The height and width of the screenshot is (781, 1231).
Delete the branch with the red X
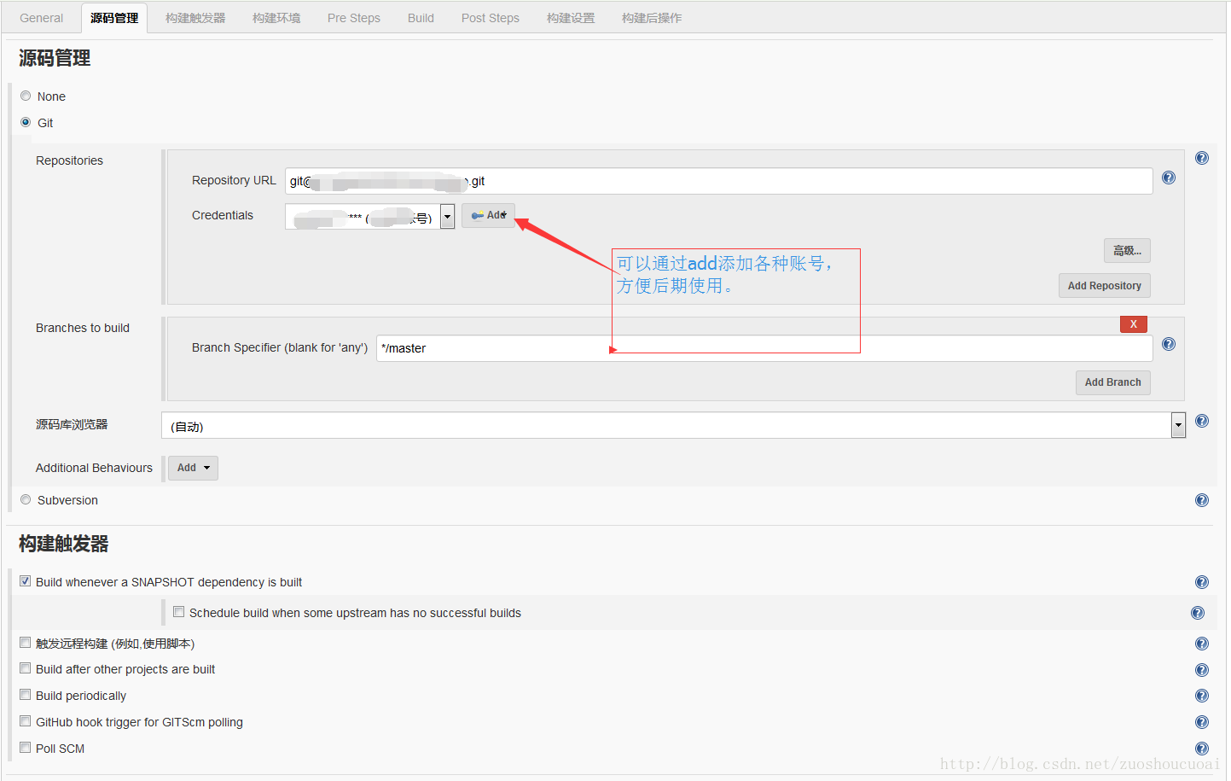click(x=1133, y=324)
